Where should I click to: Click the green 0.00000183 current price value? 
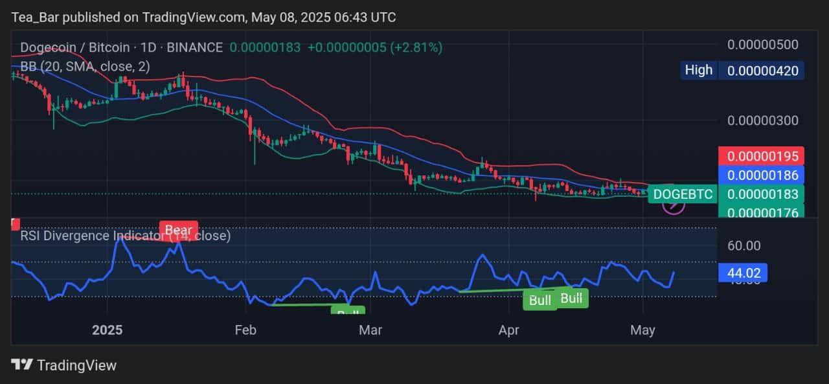762,194
